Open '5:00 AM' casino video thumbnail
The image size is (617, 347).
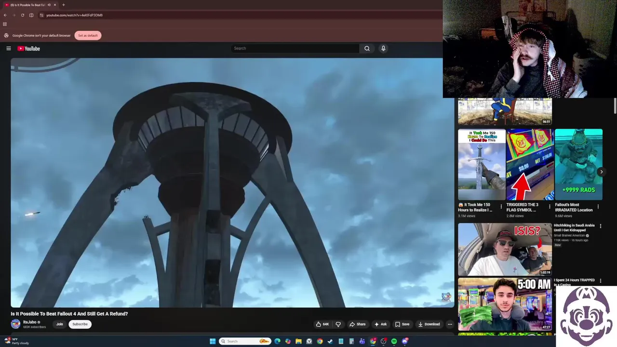coord(505,304)
